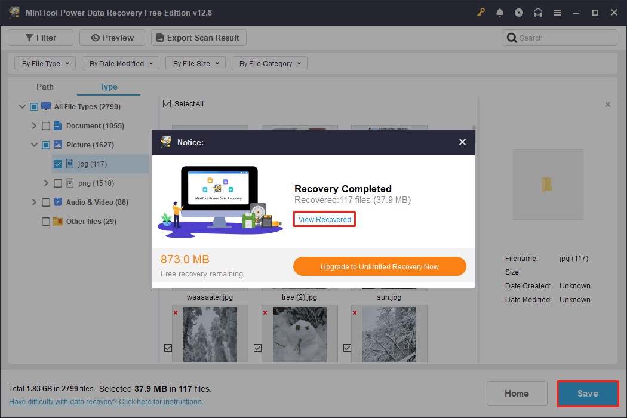Viewport: 627px width, 418px height.
Task: Click the jpg file type icon
Action: click(70, 164)
